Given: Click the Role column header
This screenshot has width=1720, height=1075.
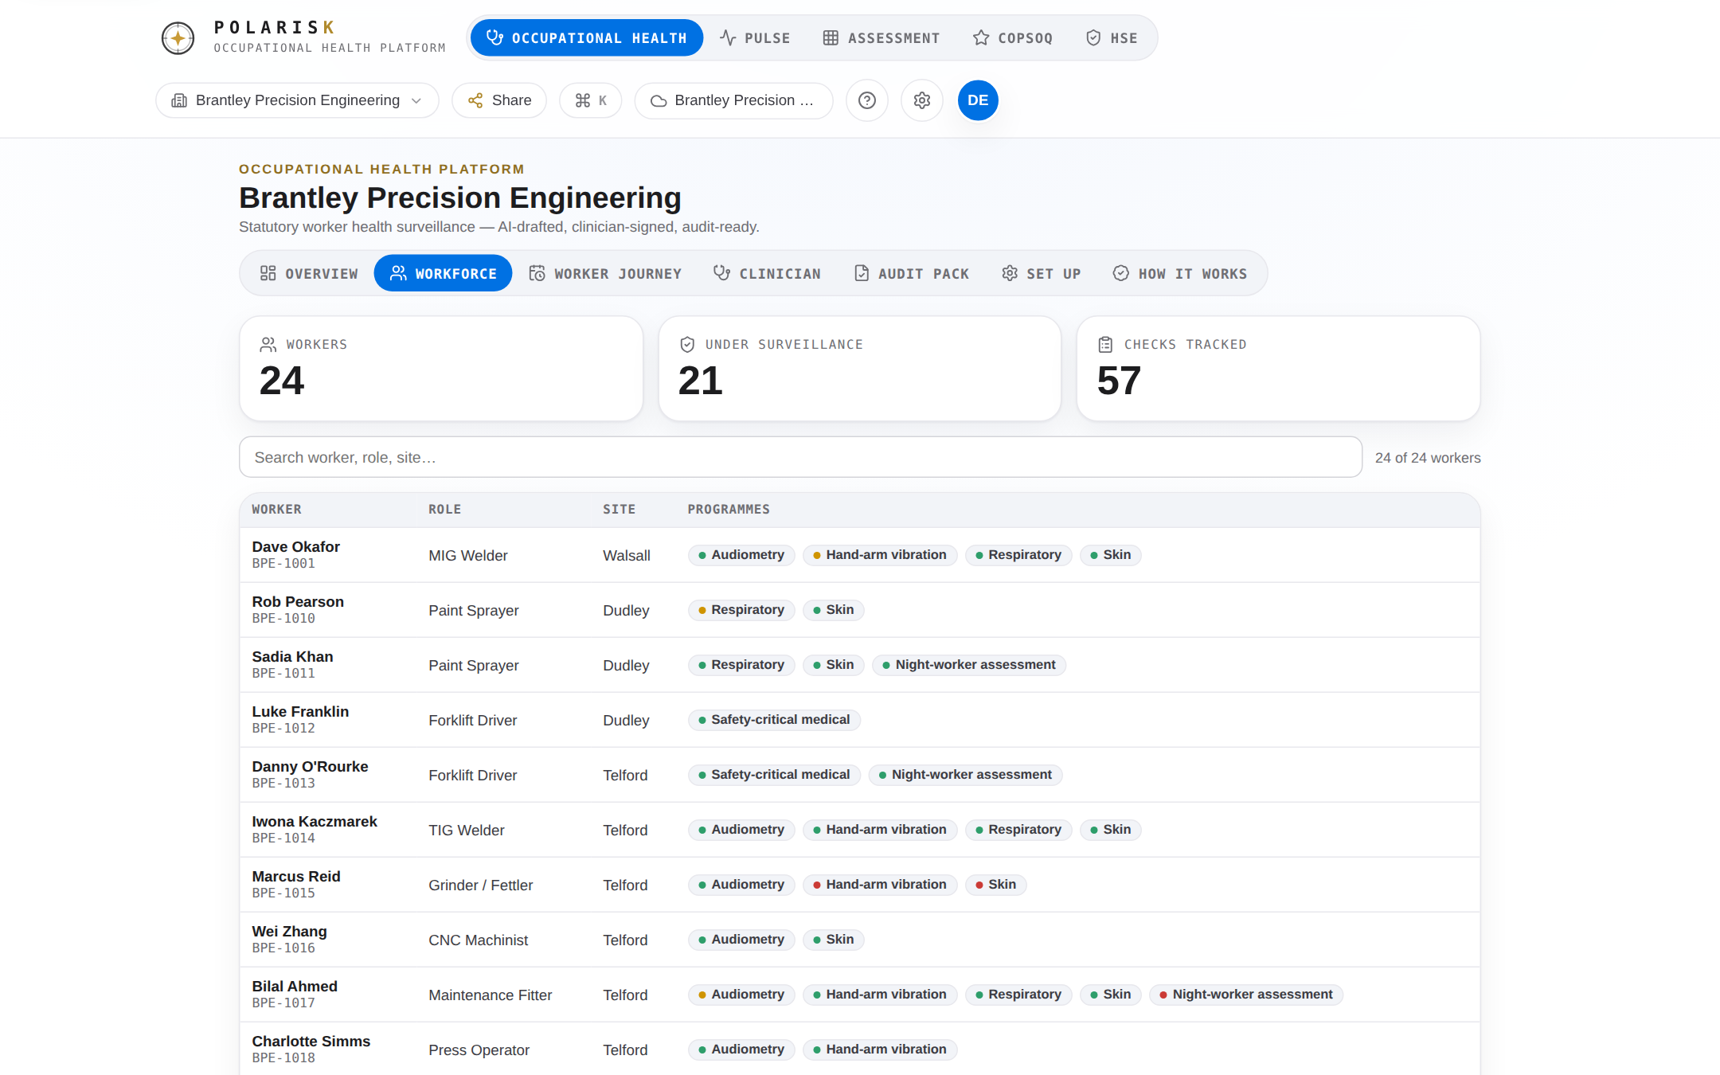Looking at the screenshot, I should pyautogui.click(x=444, y=510).
